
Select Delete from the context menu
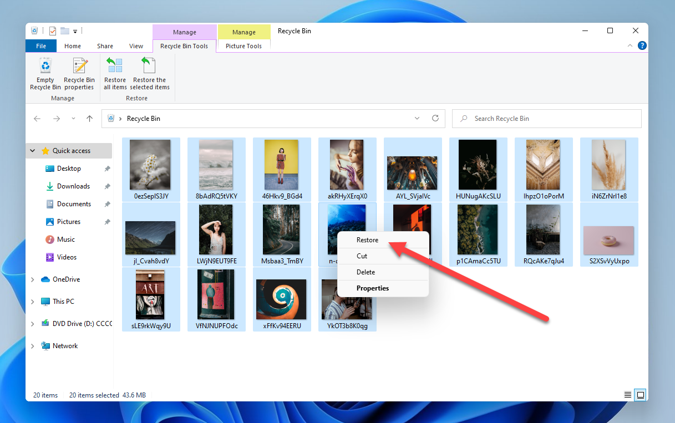(x=366, y=272)
